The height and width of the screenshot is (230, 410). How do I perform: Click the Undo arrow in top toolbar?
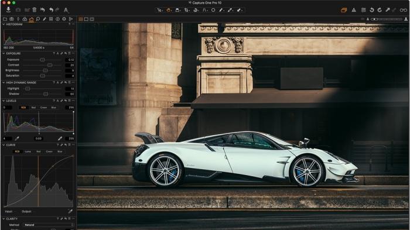click(52, 10)
